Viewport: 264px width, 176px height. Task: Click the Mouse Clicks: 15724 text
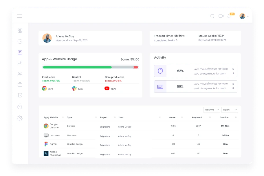[x=212, y=36]
